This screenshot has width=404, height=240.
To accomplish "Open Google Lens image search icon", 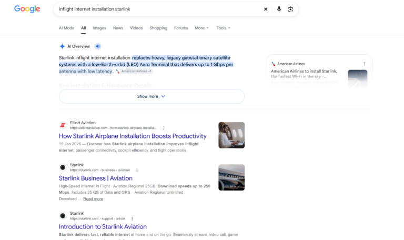I will click(x=290, y=9).
